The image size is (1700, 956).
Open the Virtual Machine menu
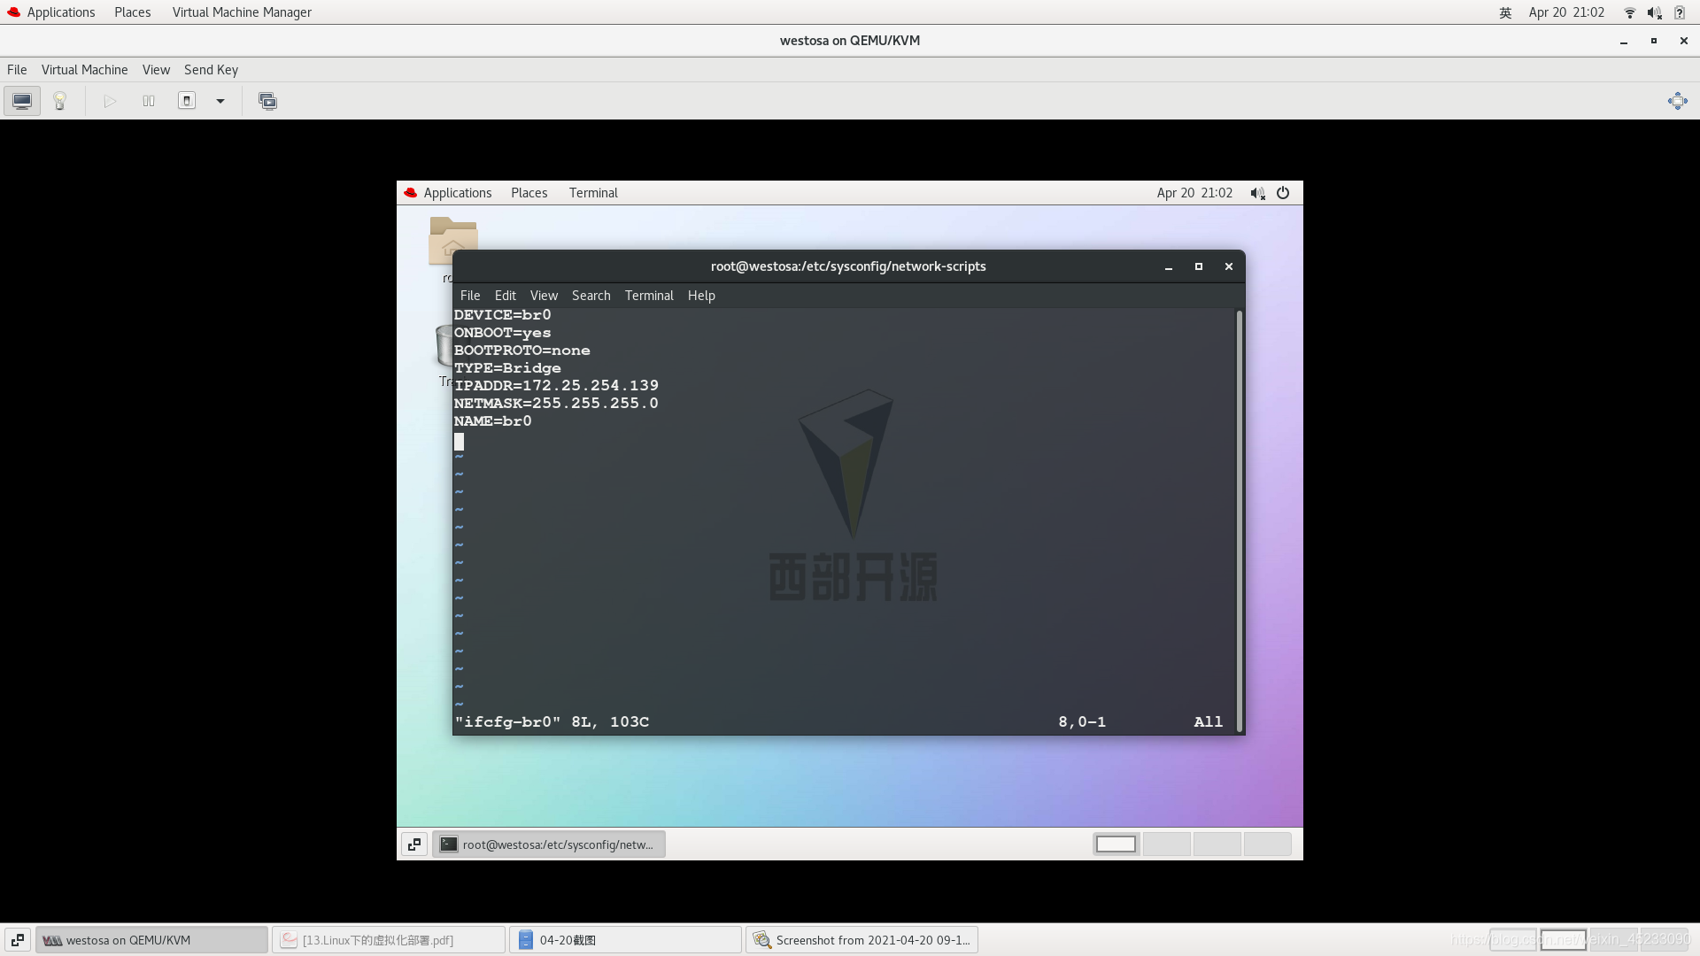coord(85,70)
